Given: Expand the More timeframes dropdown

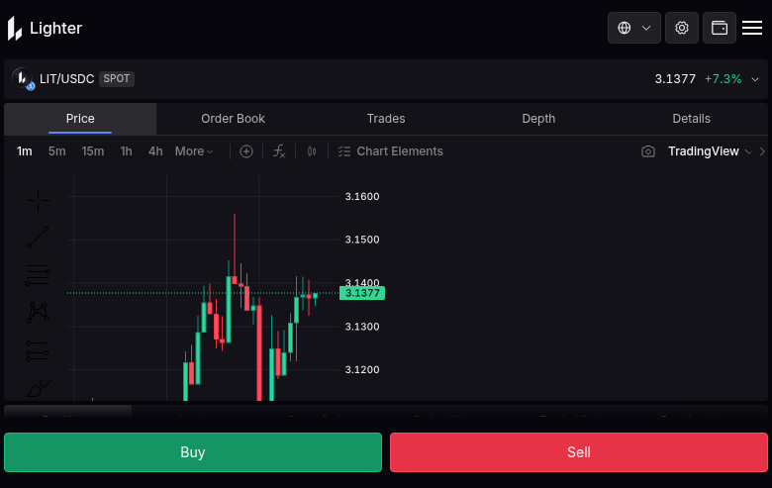Looking at the screenshot, I should [194, 151].
